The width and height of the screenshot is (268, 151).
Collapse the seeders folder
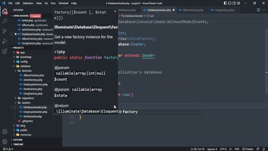point(26,103)
